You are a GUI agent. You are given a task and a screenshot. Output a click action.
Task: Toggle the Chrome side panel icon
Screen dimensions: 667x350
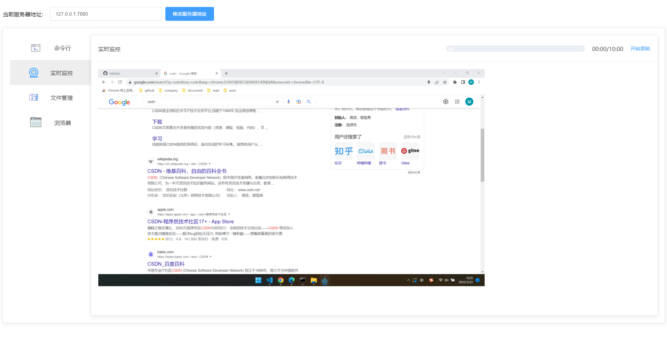(463, 82)
